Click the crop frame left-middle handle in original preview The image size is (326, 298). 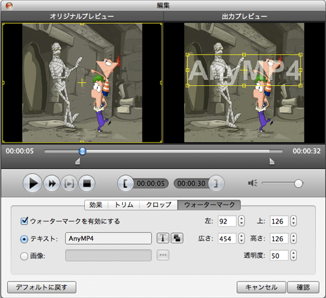click(x=3, y=83)
